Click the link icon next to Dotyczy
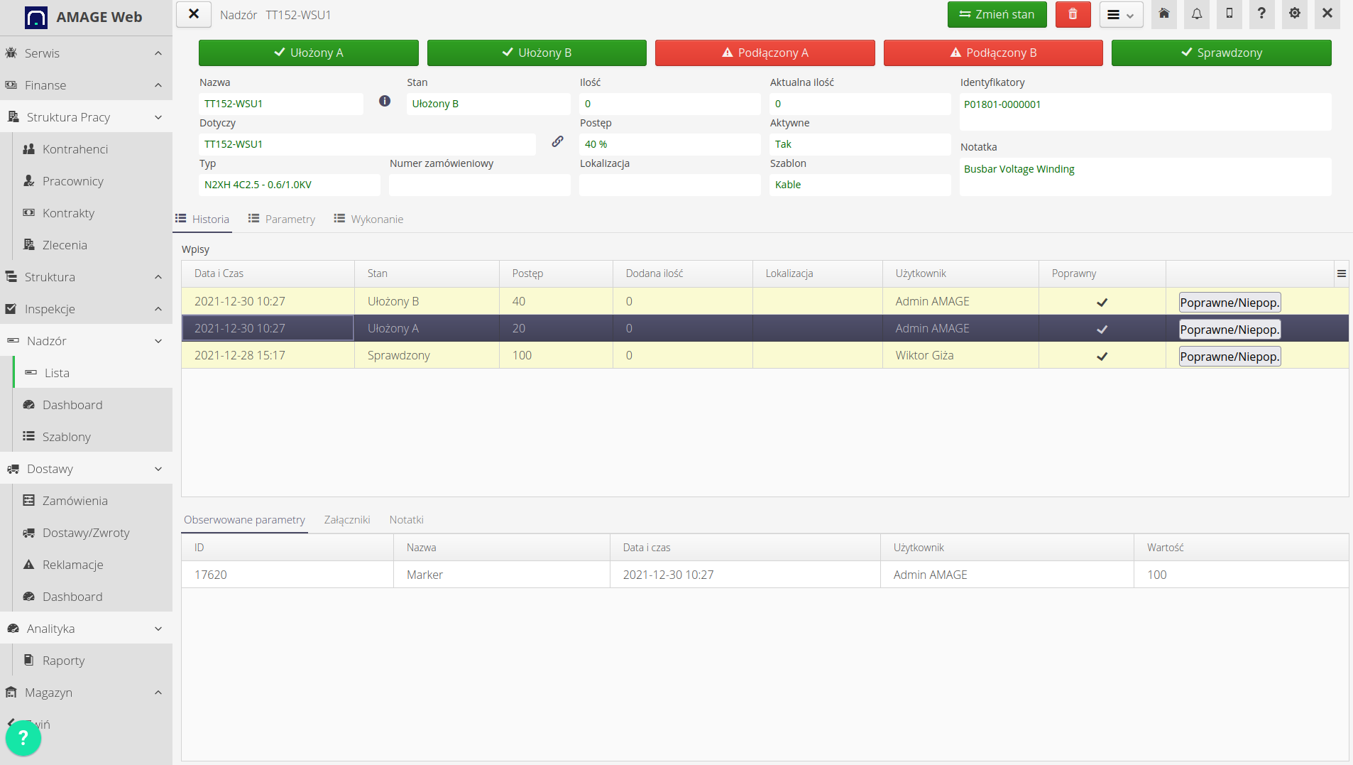Viewport: 1353px width, 765px height. pyautogui.click(x=557, y=142)
